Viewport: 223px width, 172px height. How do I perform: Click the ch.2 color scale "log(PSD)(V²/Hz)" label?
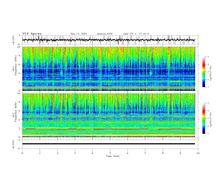[211, 120]
